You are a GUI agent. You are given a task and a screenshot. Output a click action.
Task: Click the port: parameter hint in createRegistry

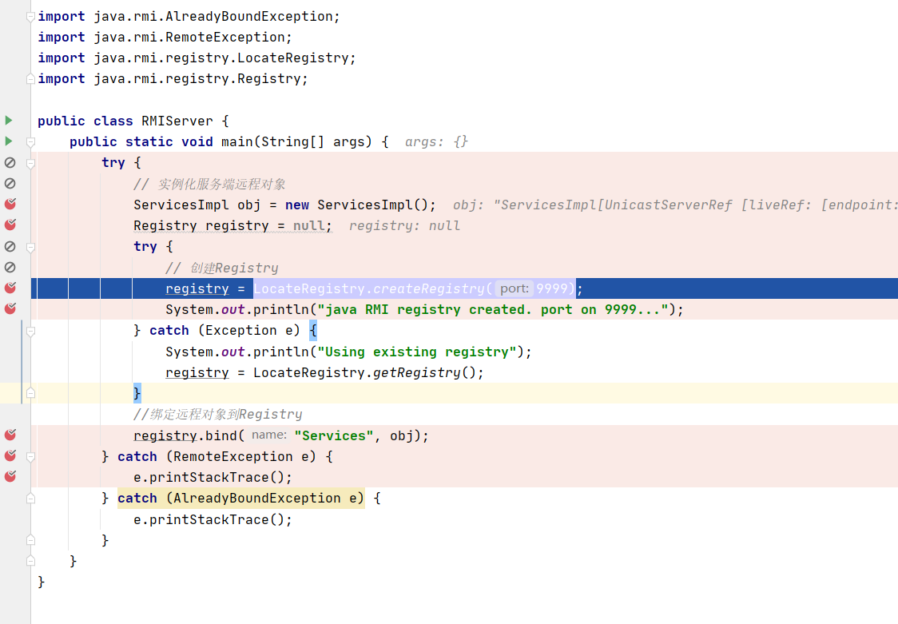click(514, 288)
